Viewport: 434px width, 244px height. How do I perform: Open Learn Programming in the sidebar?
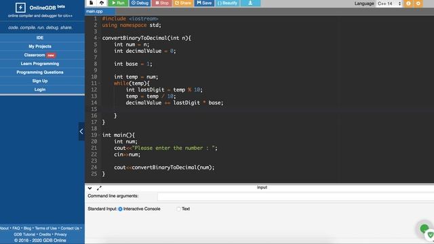pos(40,63)
